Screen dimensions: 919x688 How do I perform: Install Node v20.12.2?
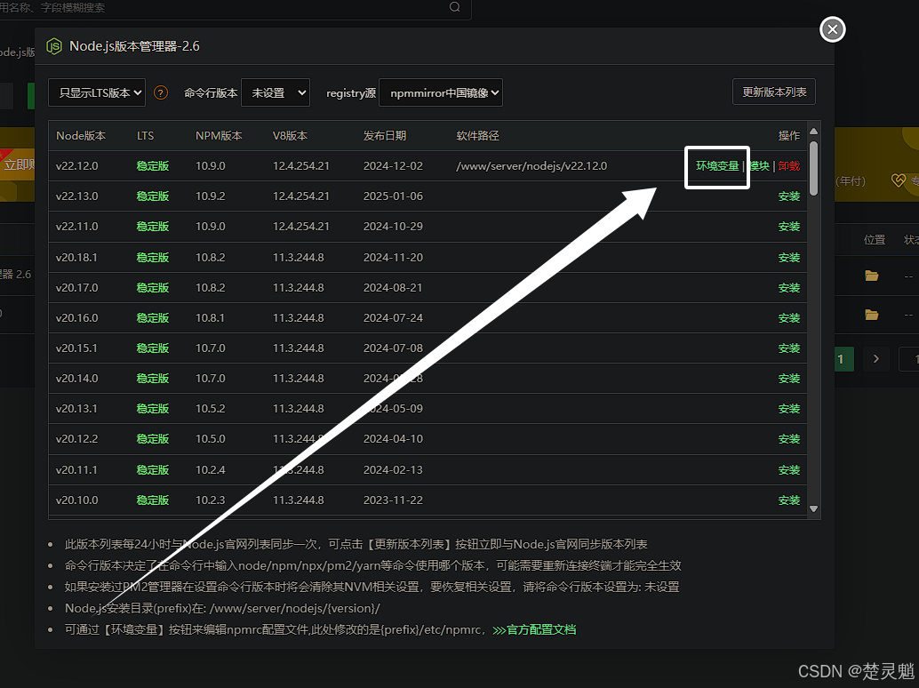[789, 439]
